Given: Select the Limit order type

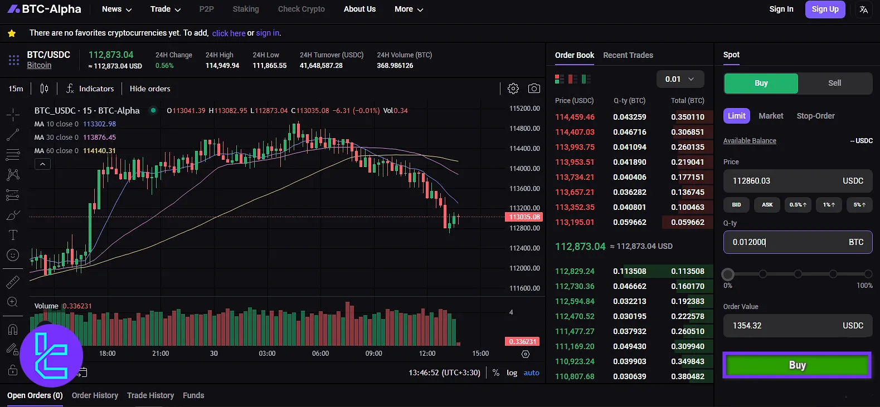Looking at the screenshot, I should [x=736, y=116].
